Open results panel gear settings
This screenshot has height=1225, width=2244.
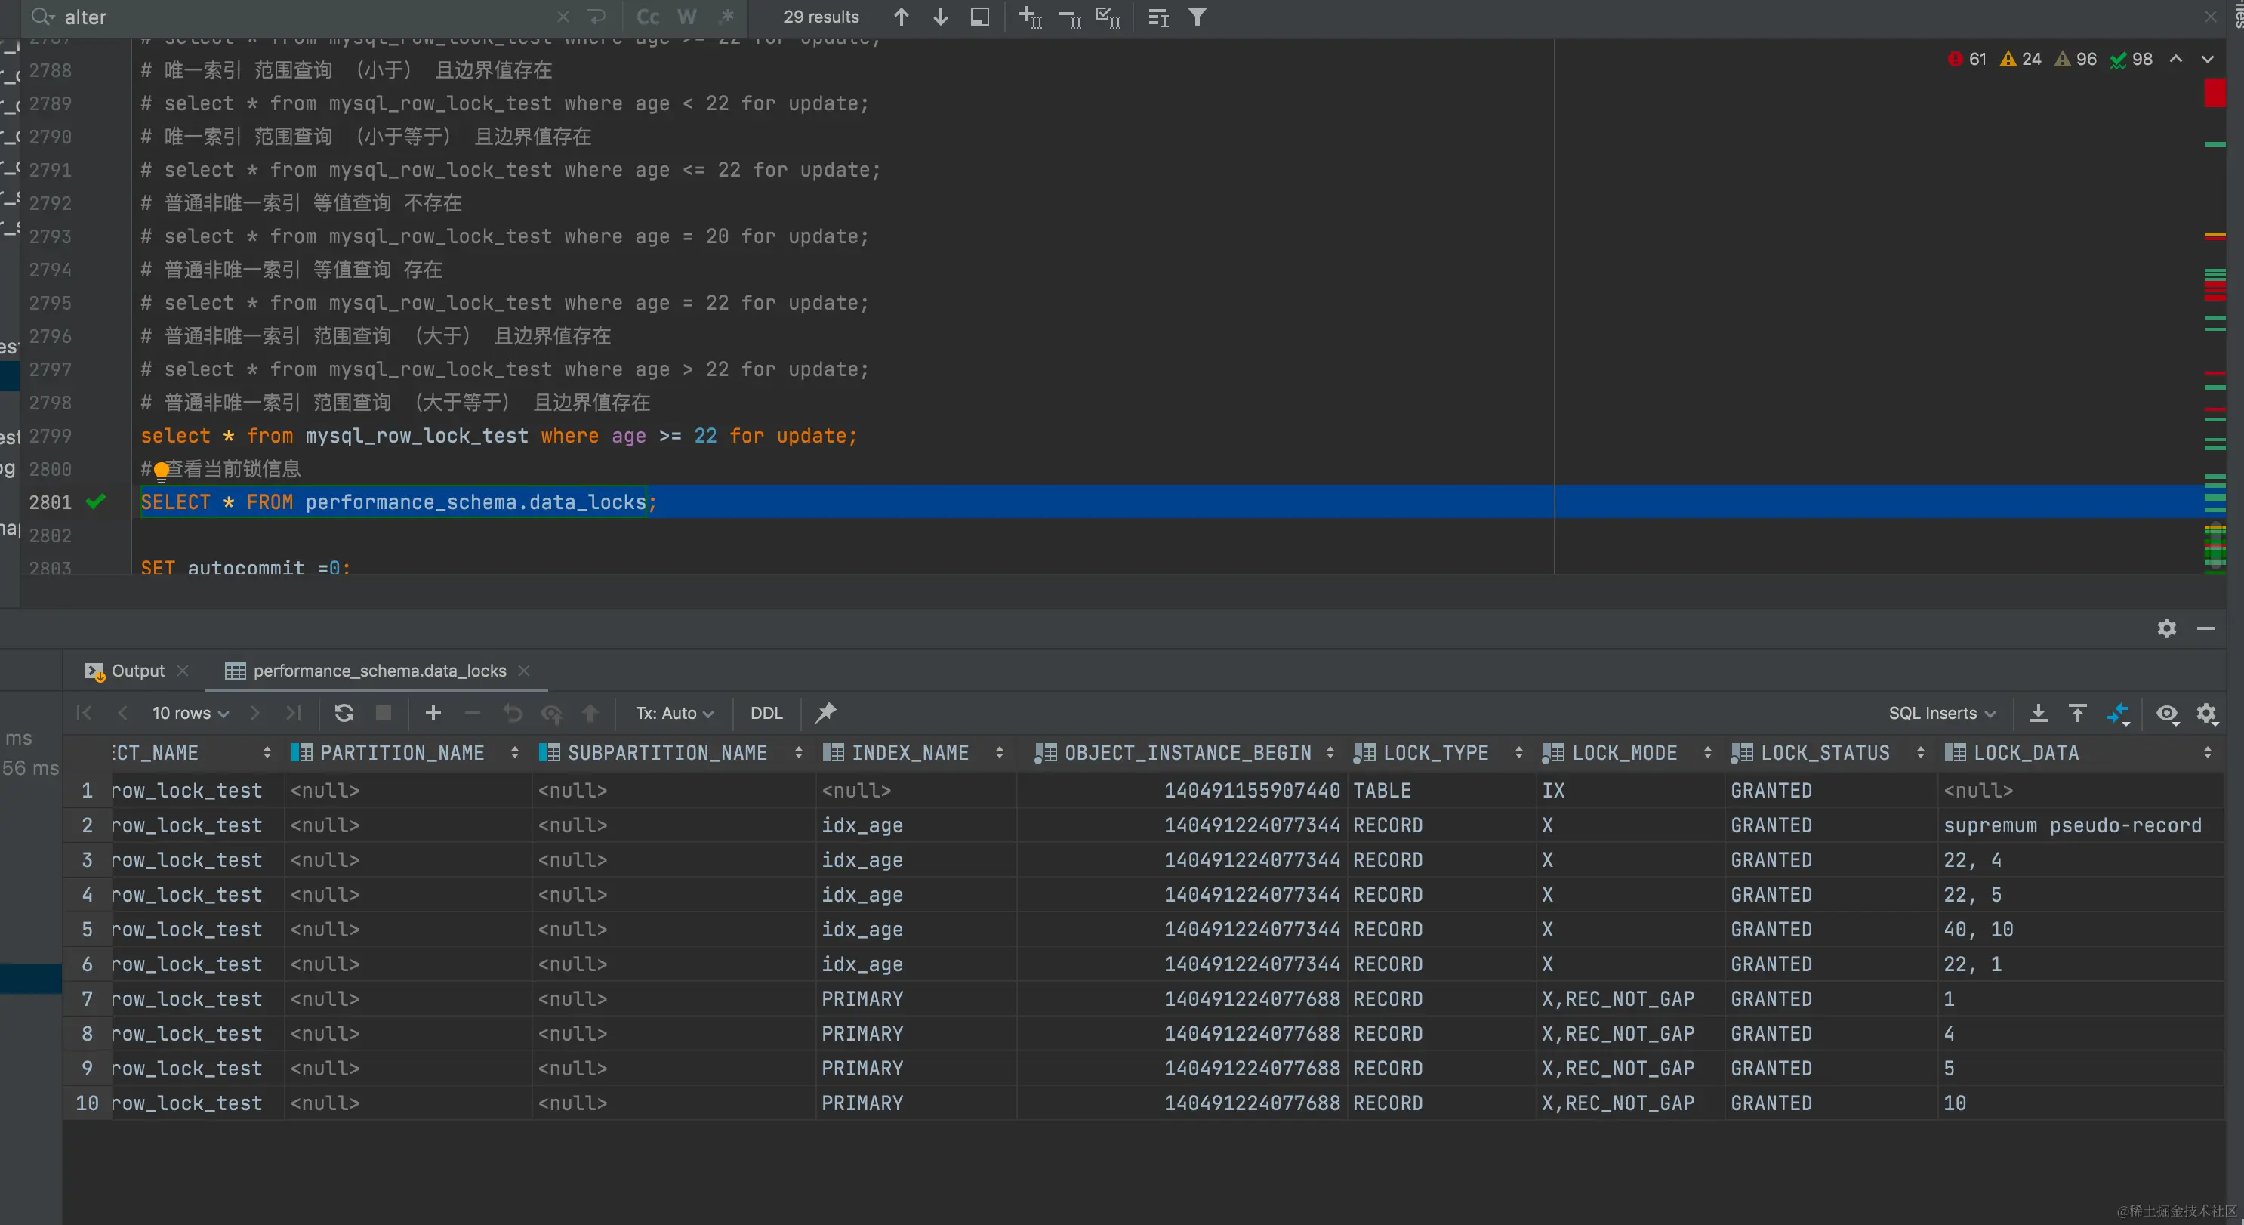(2166, 628)
